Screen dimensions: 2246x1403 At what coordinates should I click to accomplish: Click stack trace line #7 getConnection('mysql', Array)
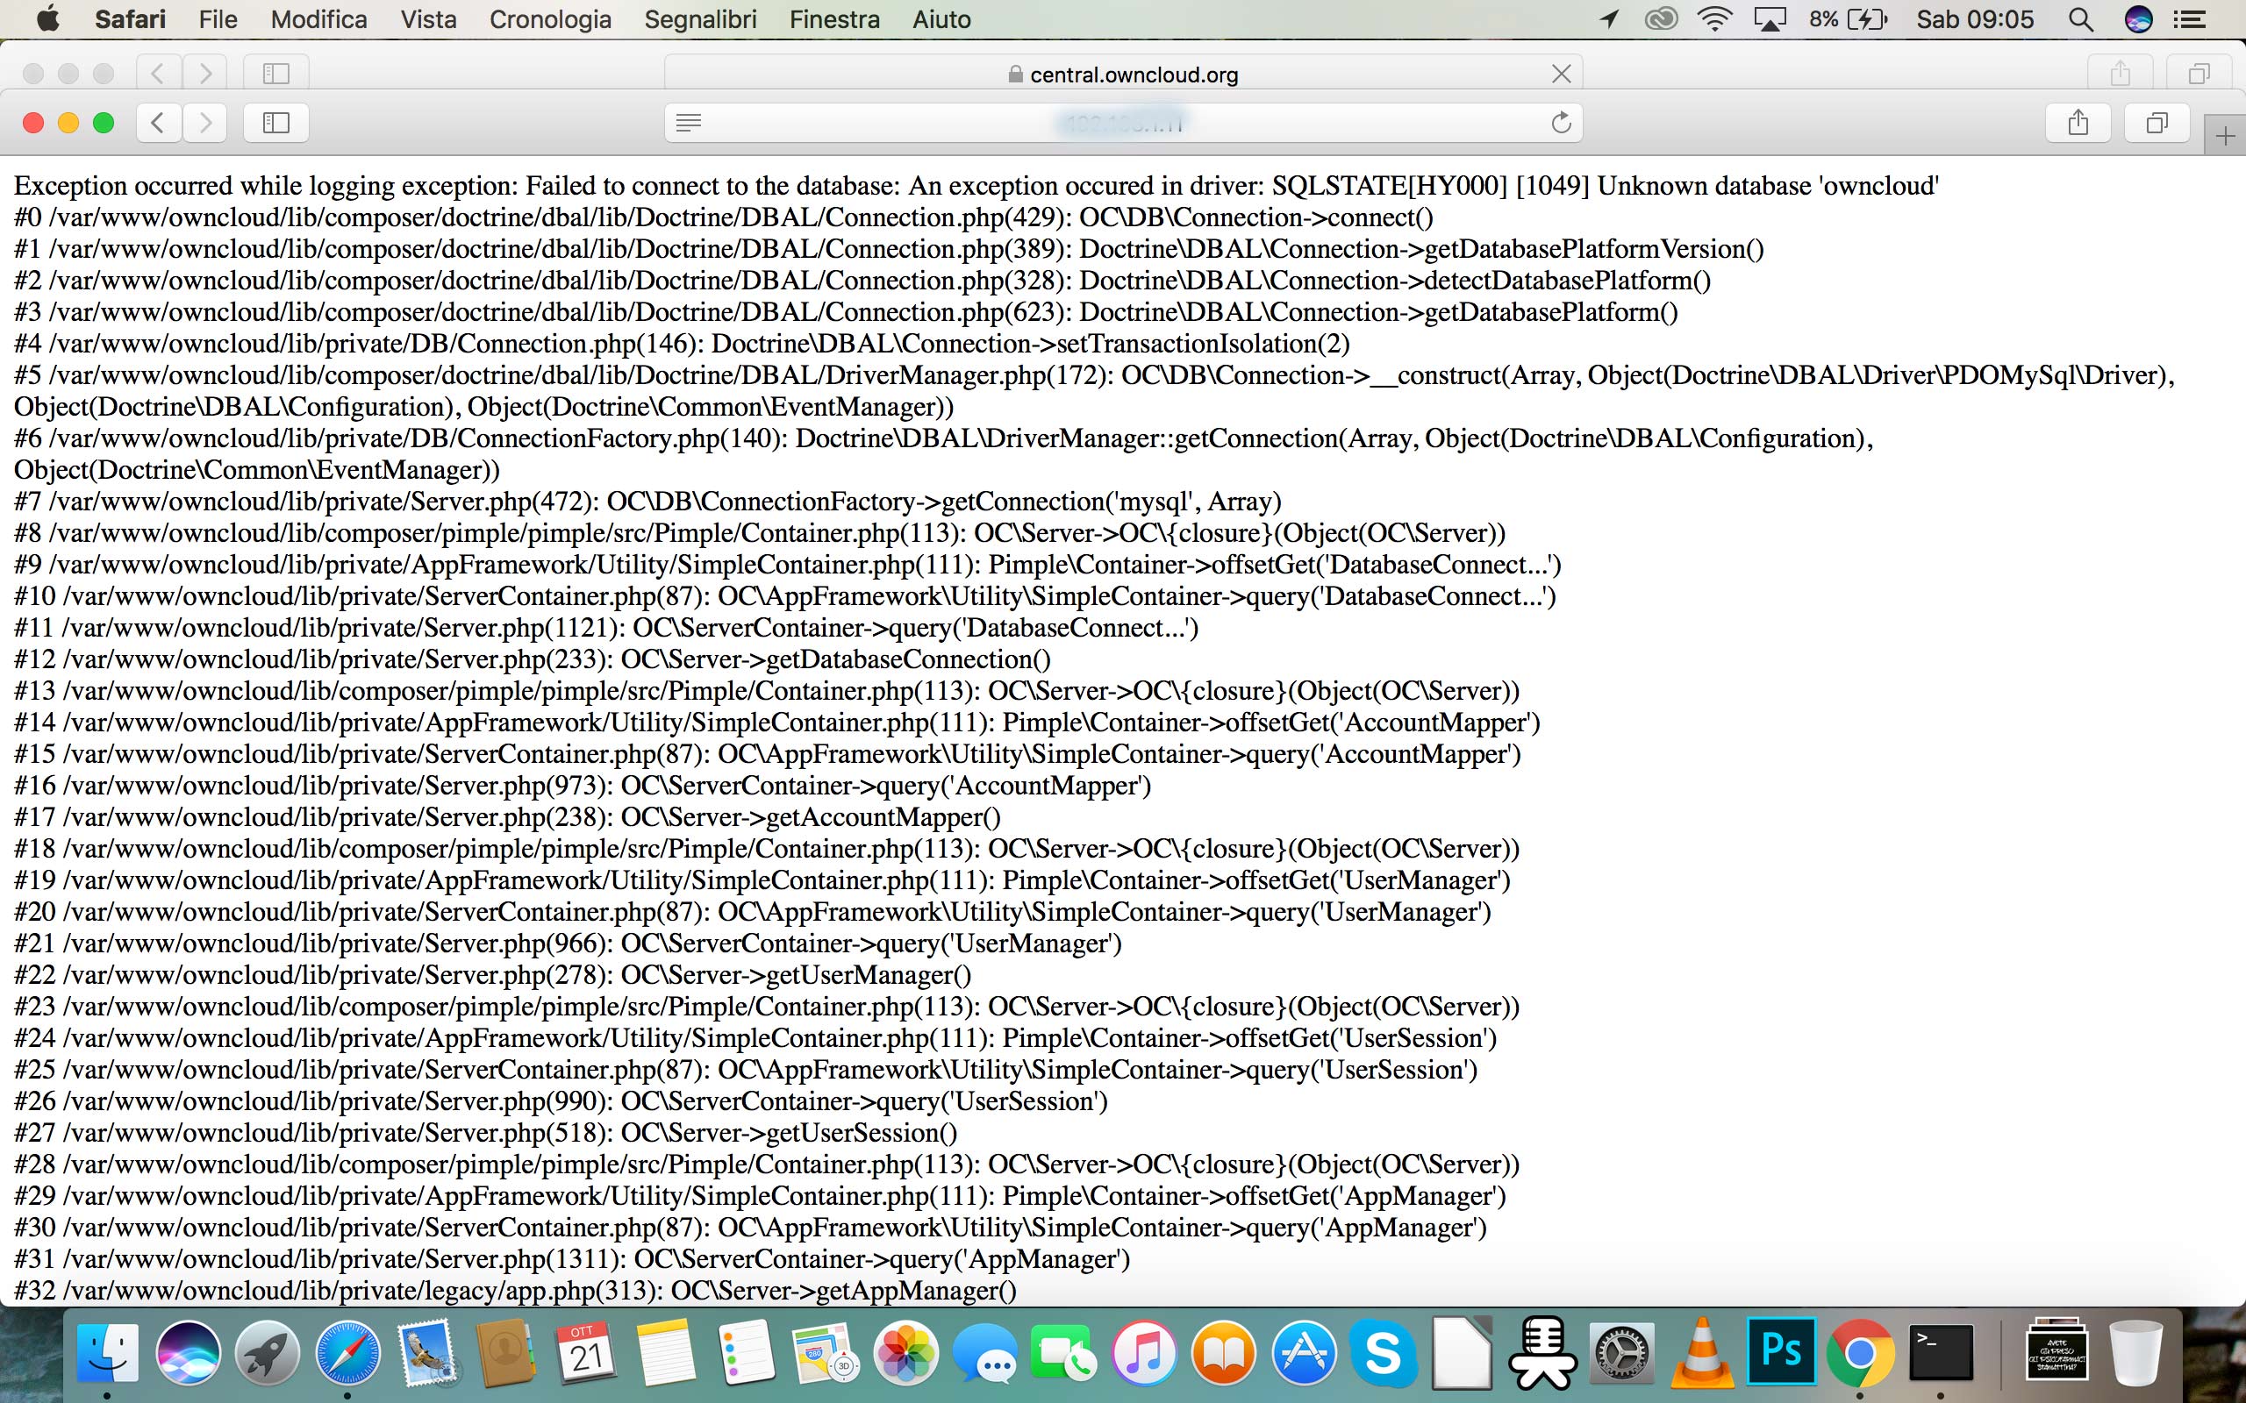pyautogui.click(x=647, y=501)
